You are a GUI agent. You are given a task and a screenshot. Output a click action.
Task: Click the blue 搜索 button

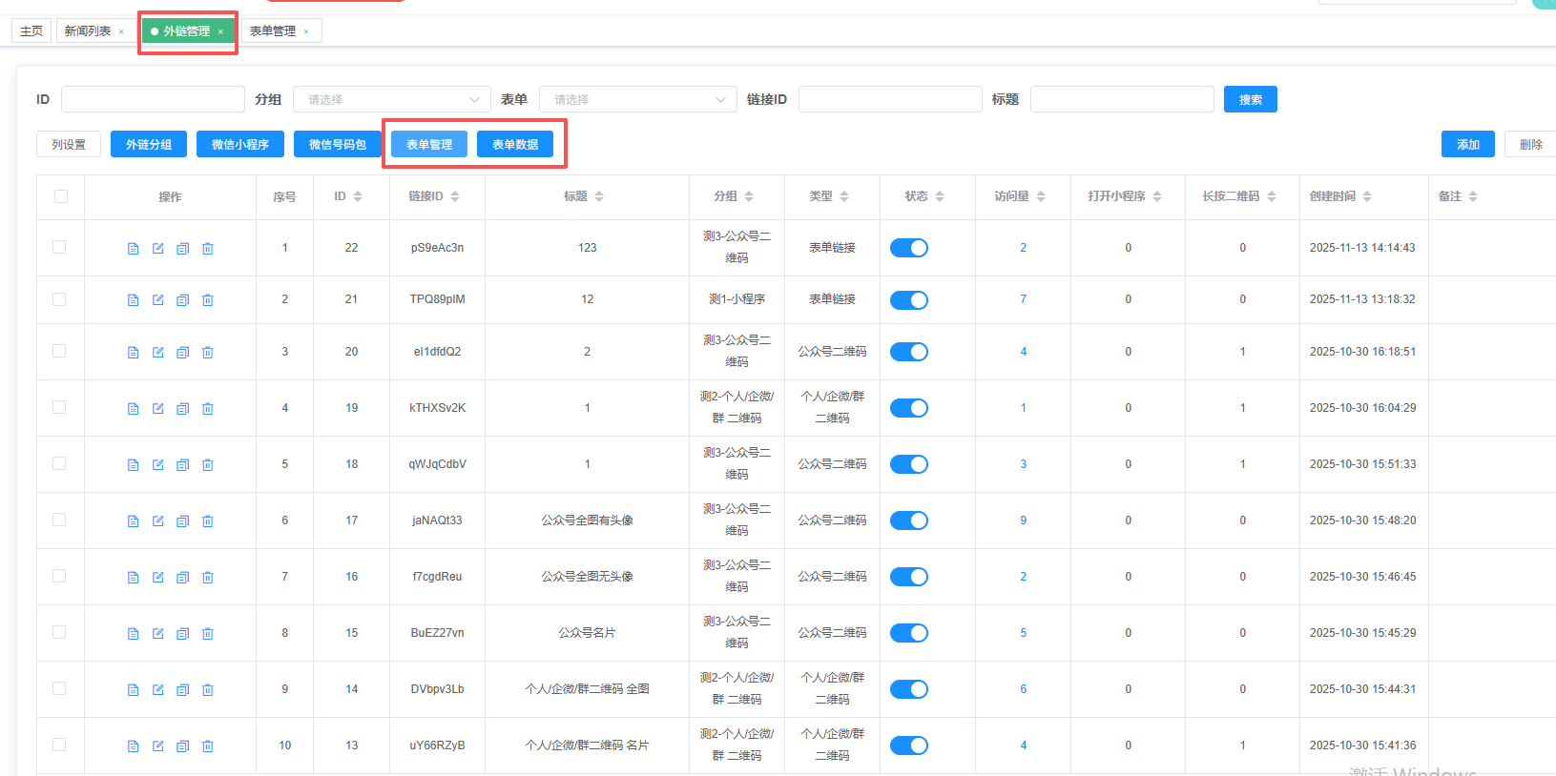pos(1250,99)
